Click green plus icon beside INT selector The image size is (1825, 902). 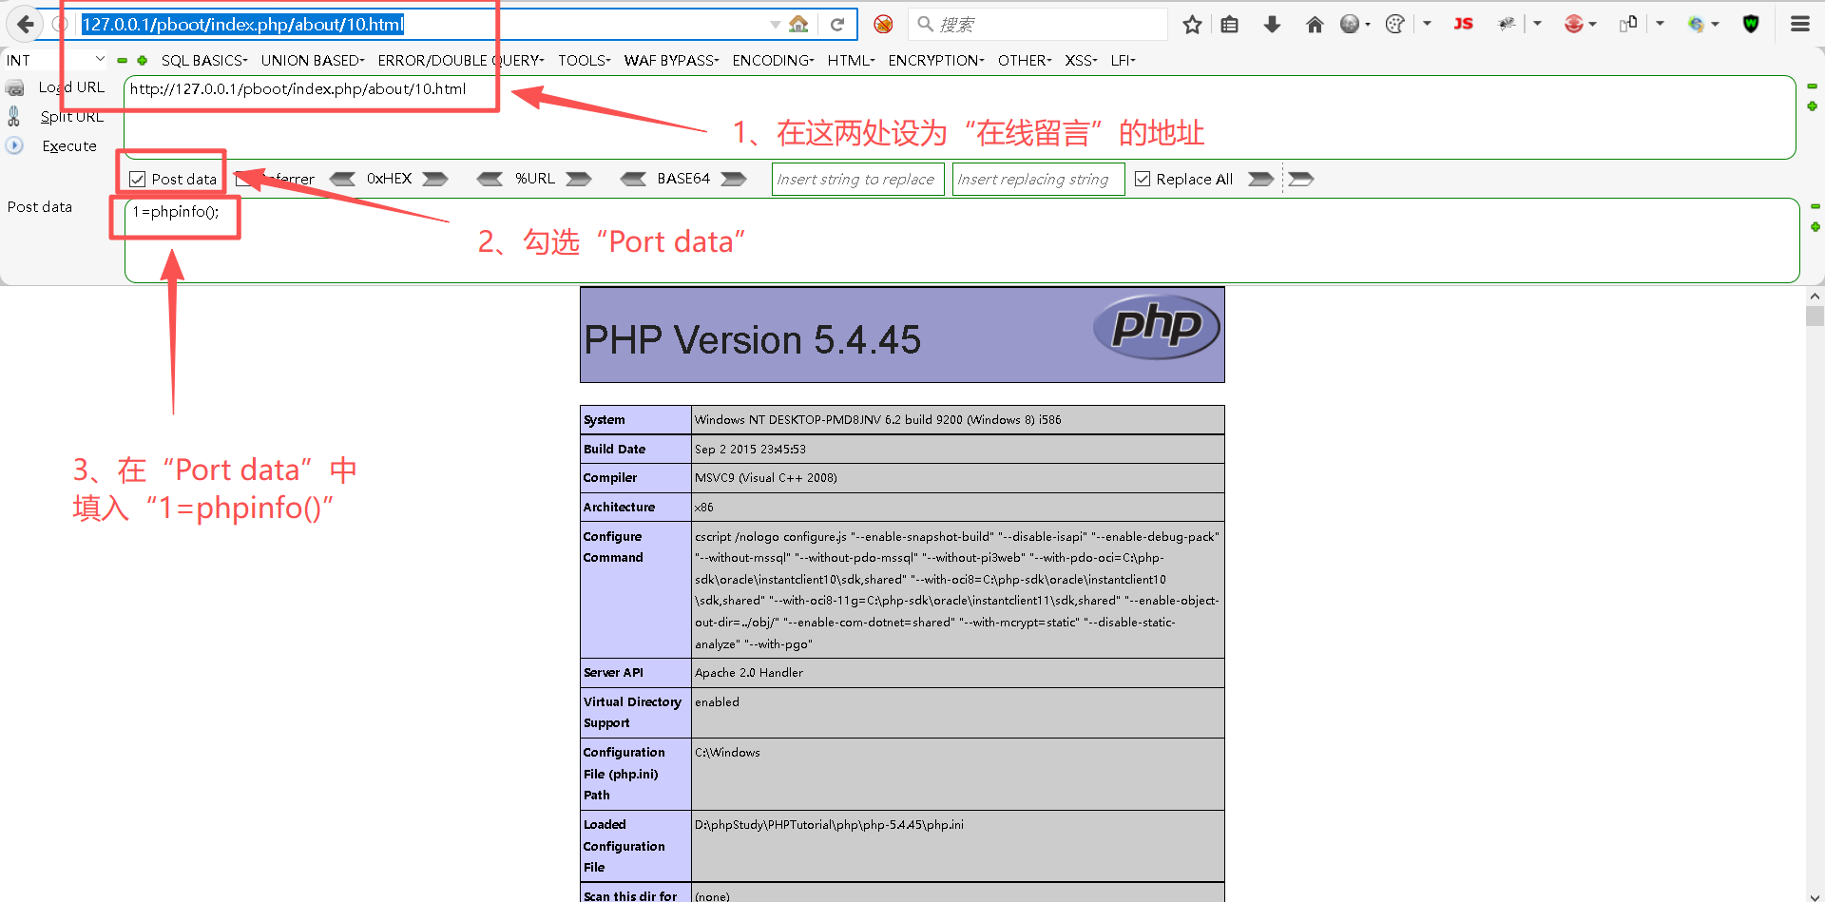[143, 61]
